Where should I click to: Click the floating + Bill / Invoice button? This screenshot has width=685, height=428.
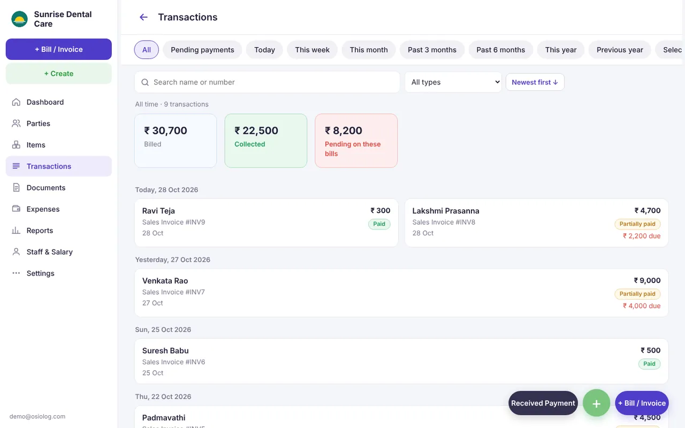coord(642,403)
